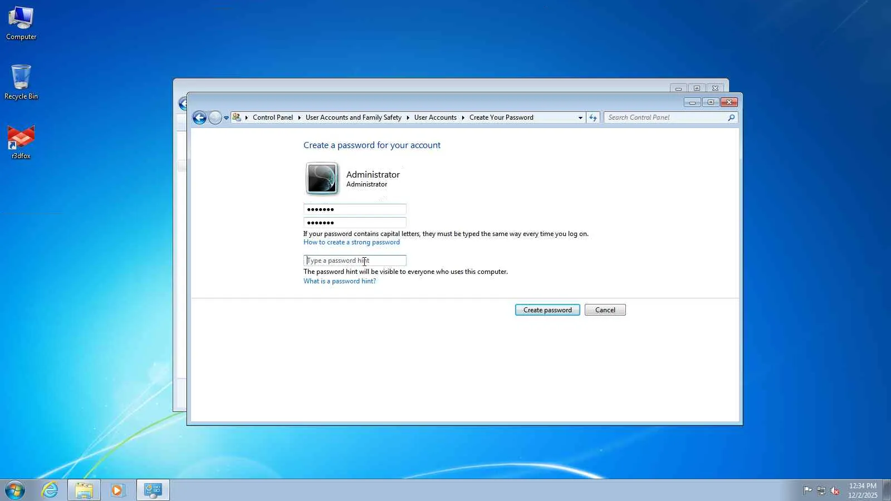
Task: Go to Control Panel breadcrumb
Action: click(x=273, y=117)
